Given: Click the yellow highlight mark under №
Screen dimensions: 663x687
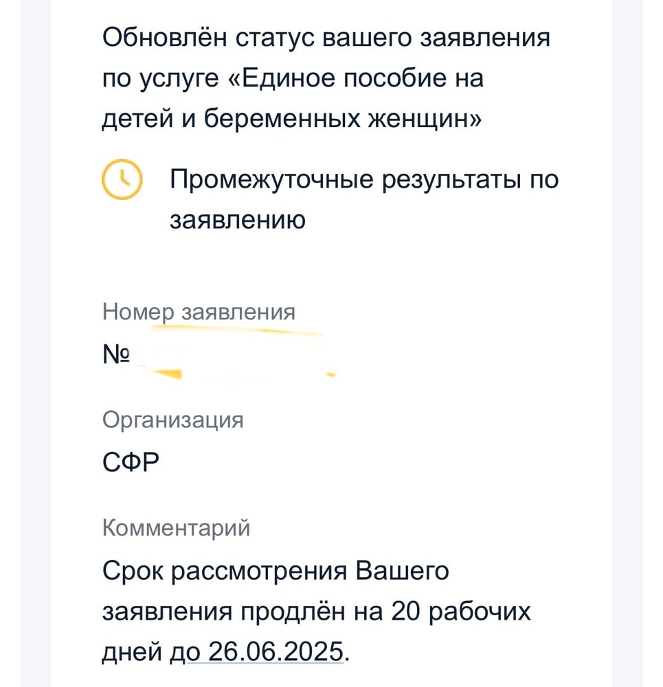Looking at the screenshot, I should click(x=166, y=374).
